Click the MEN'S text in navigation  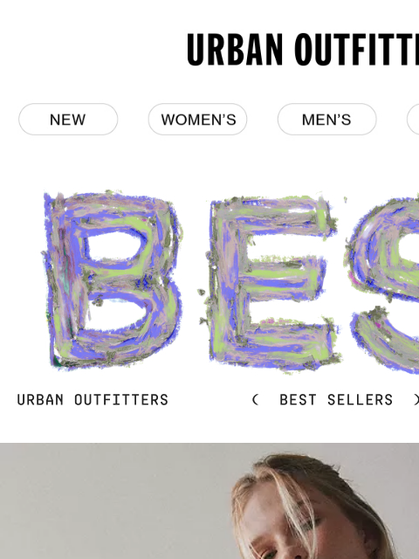pyautogui.click(x=326, y=120)
